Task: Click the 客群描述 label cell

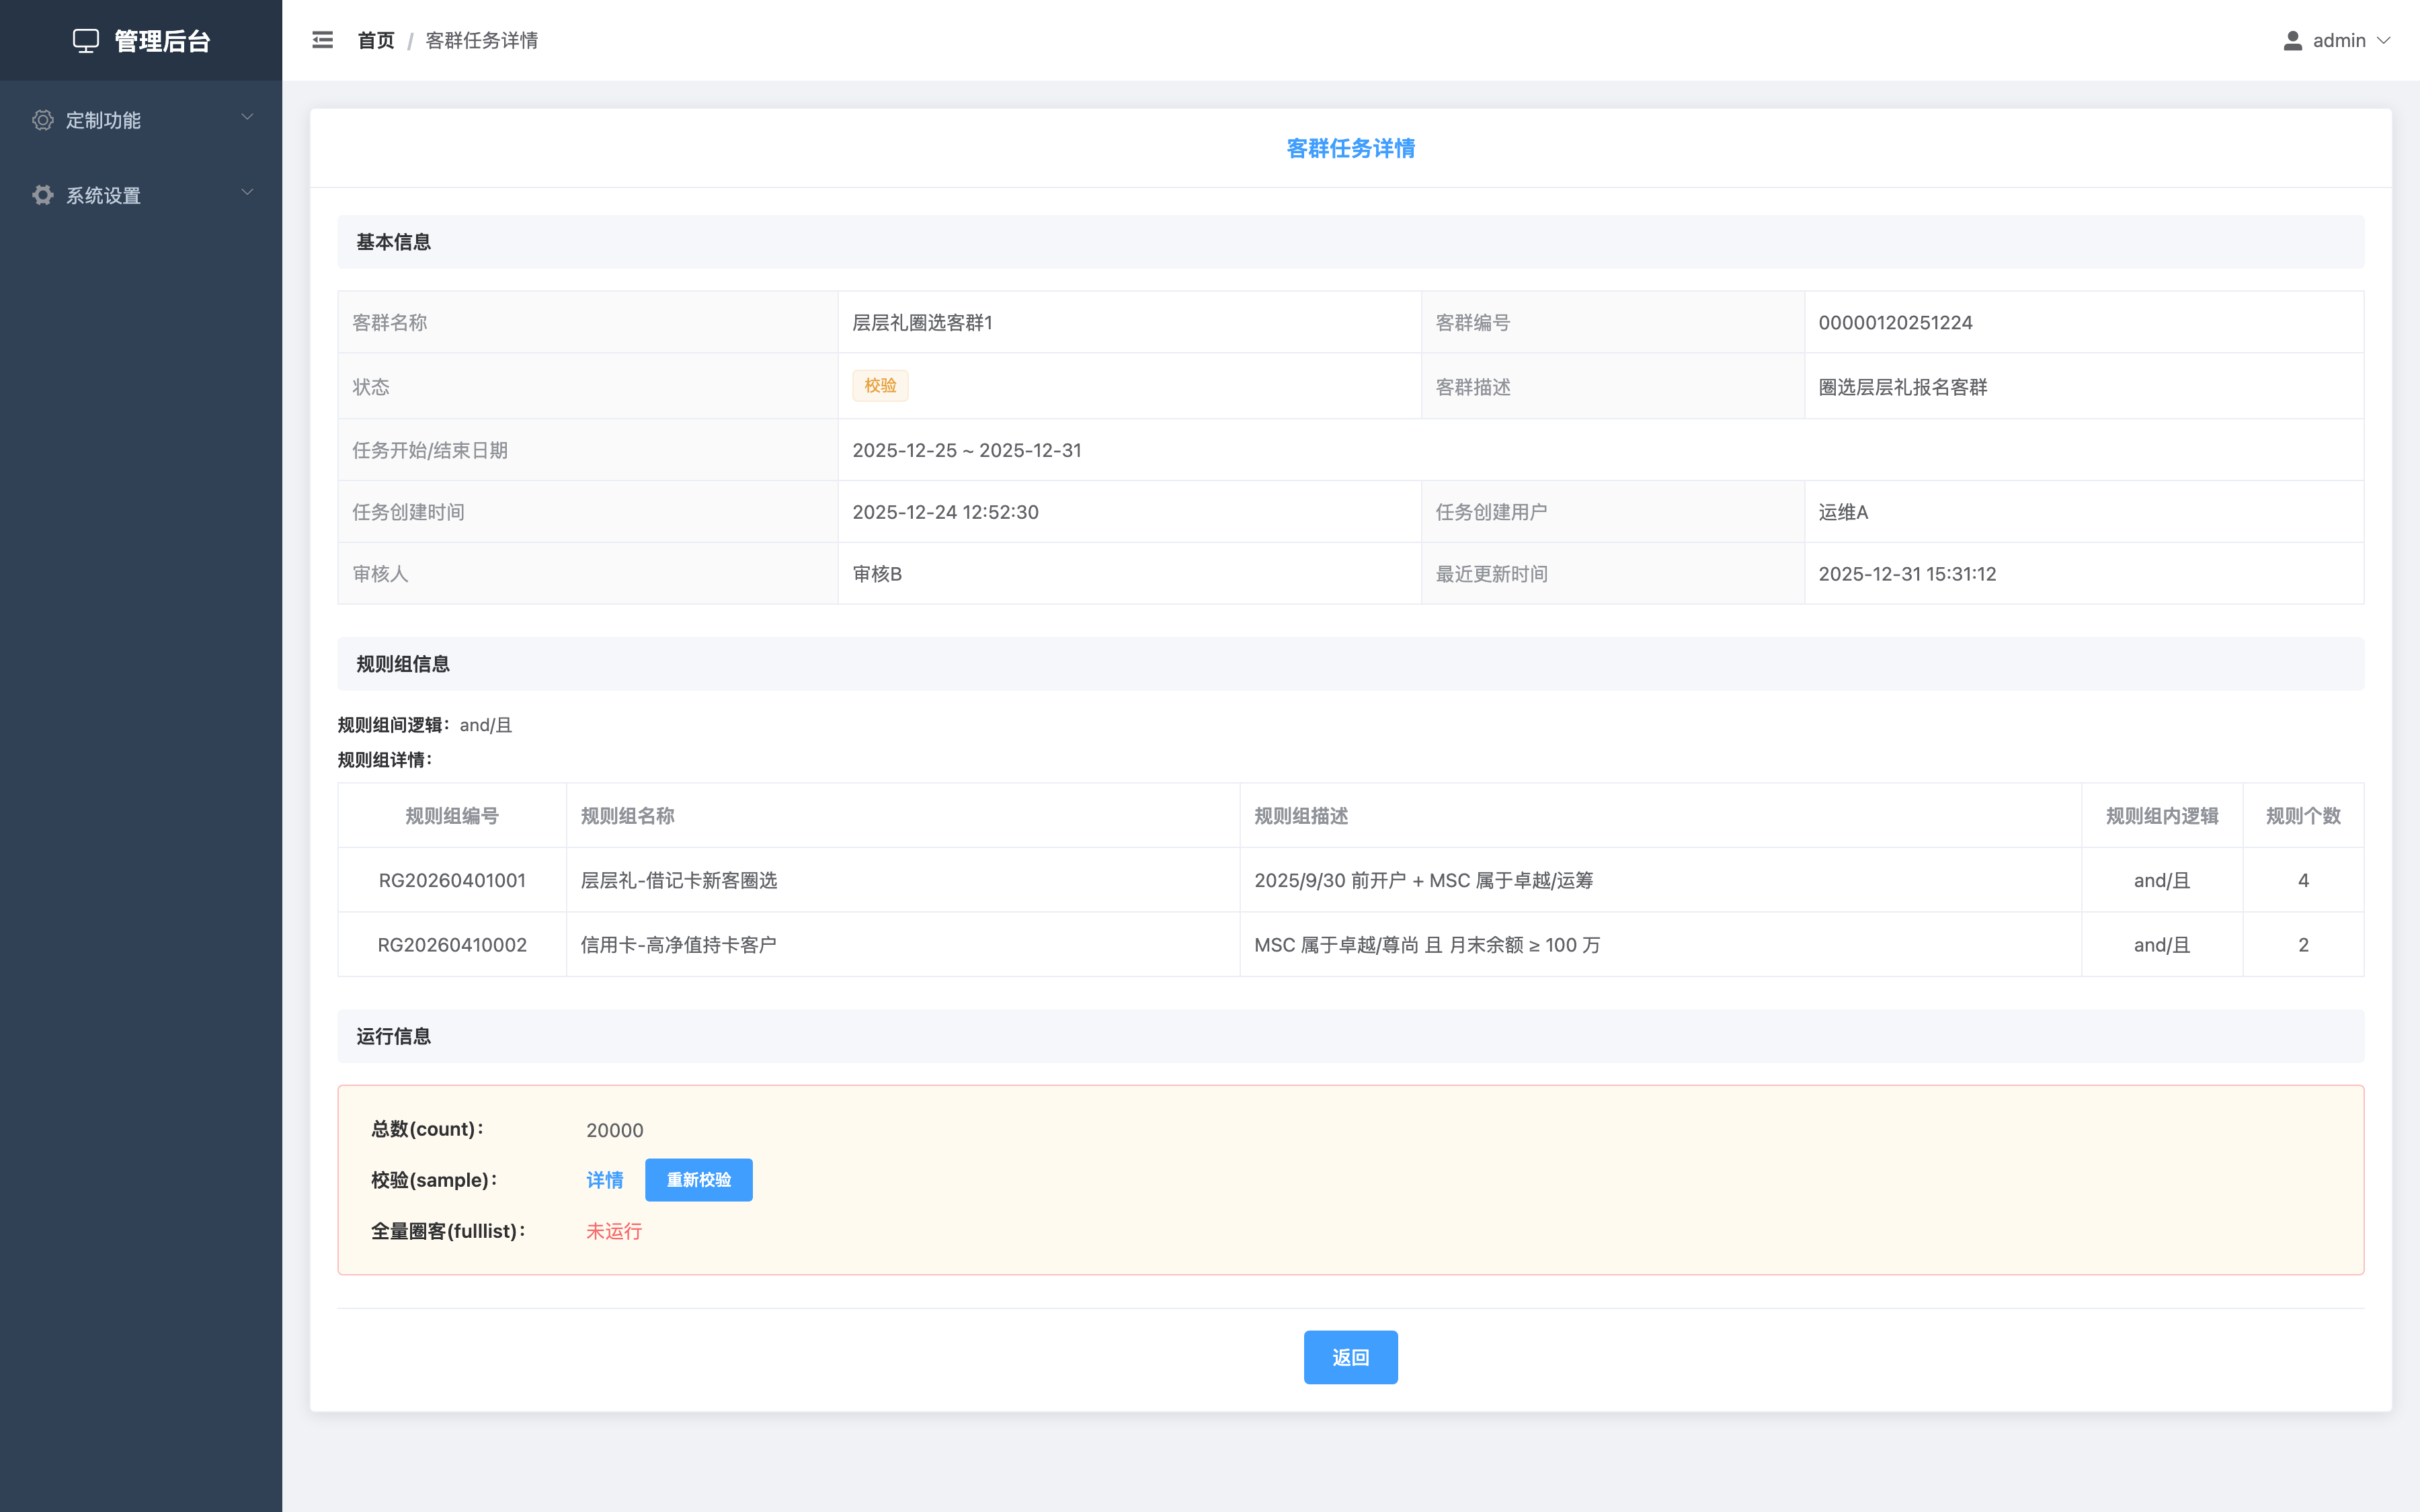Action: [x=1613, y=387]
